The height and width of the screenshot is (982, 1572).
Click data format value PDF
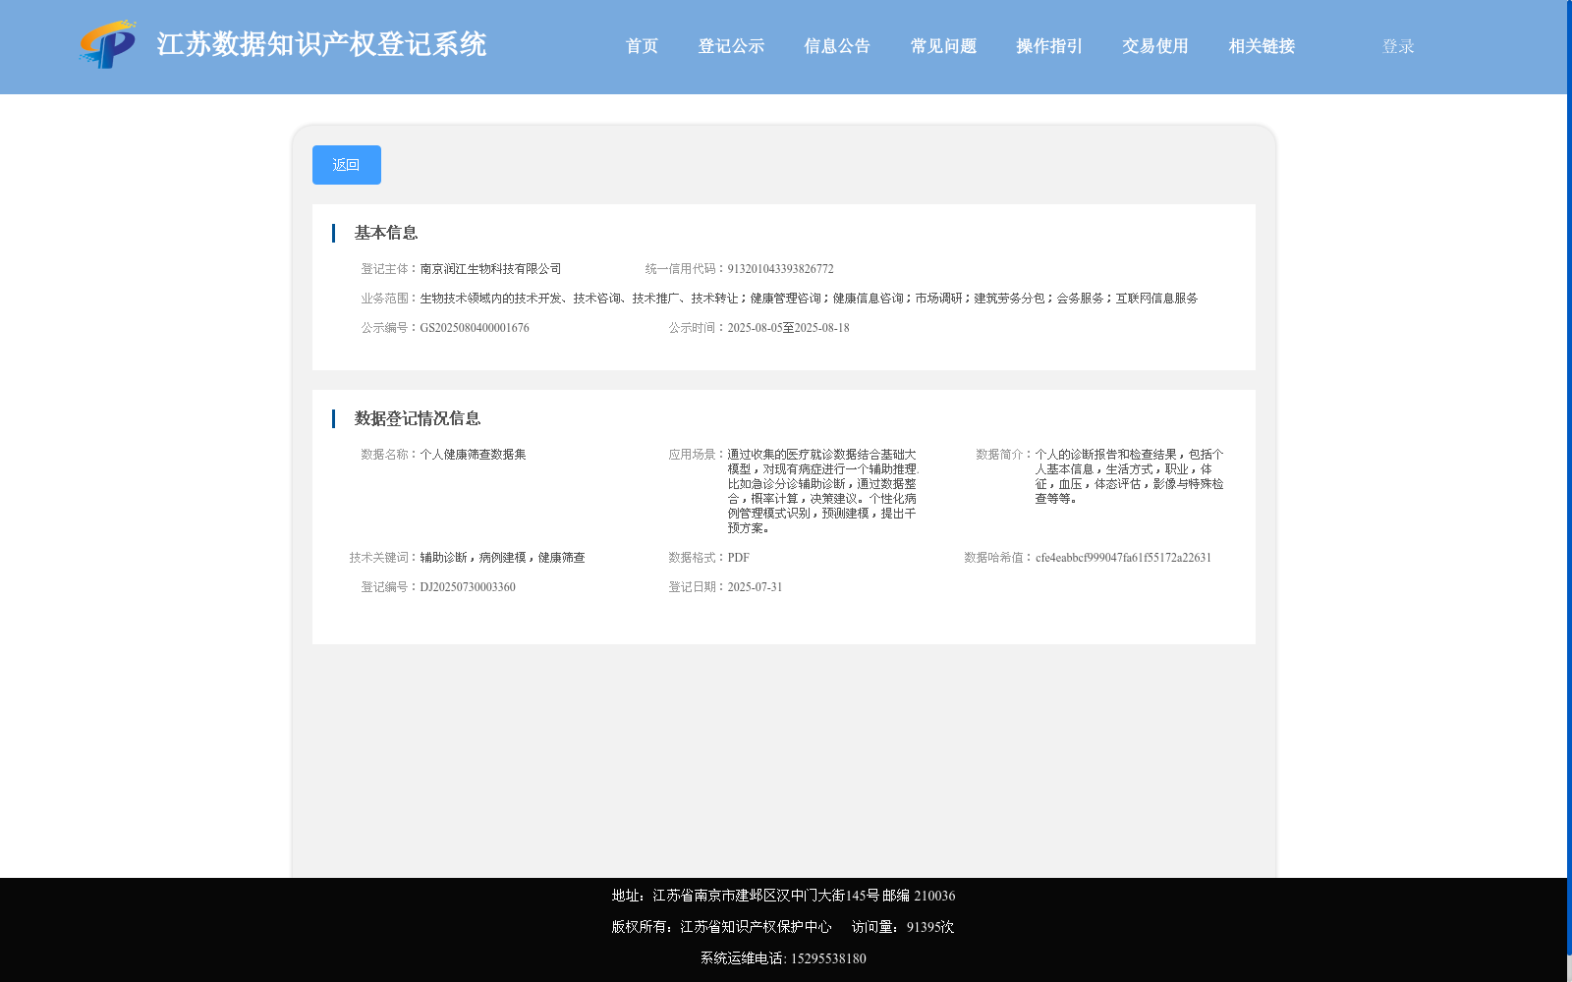pos(738,558)
